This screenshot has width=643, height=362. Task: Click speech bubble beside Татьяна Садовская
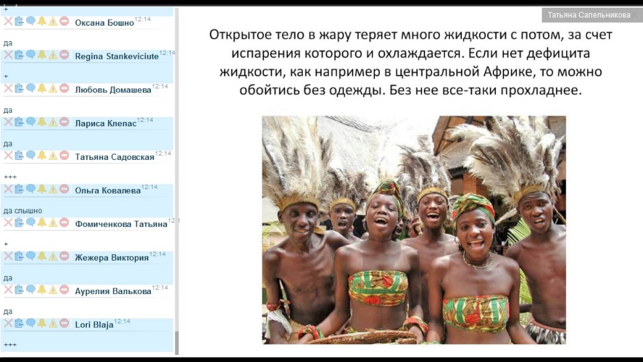point(31,155)
